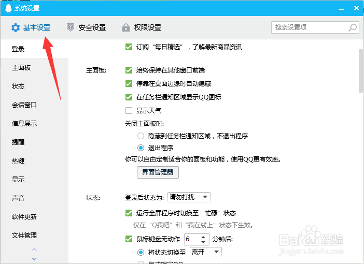
Task: Increase idle minutes with up arrow
Action: click(203, 237)
